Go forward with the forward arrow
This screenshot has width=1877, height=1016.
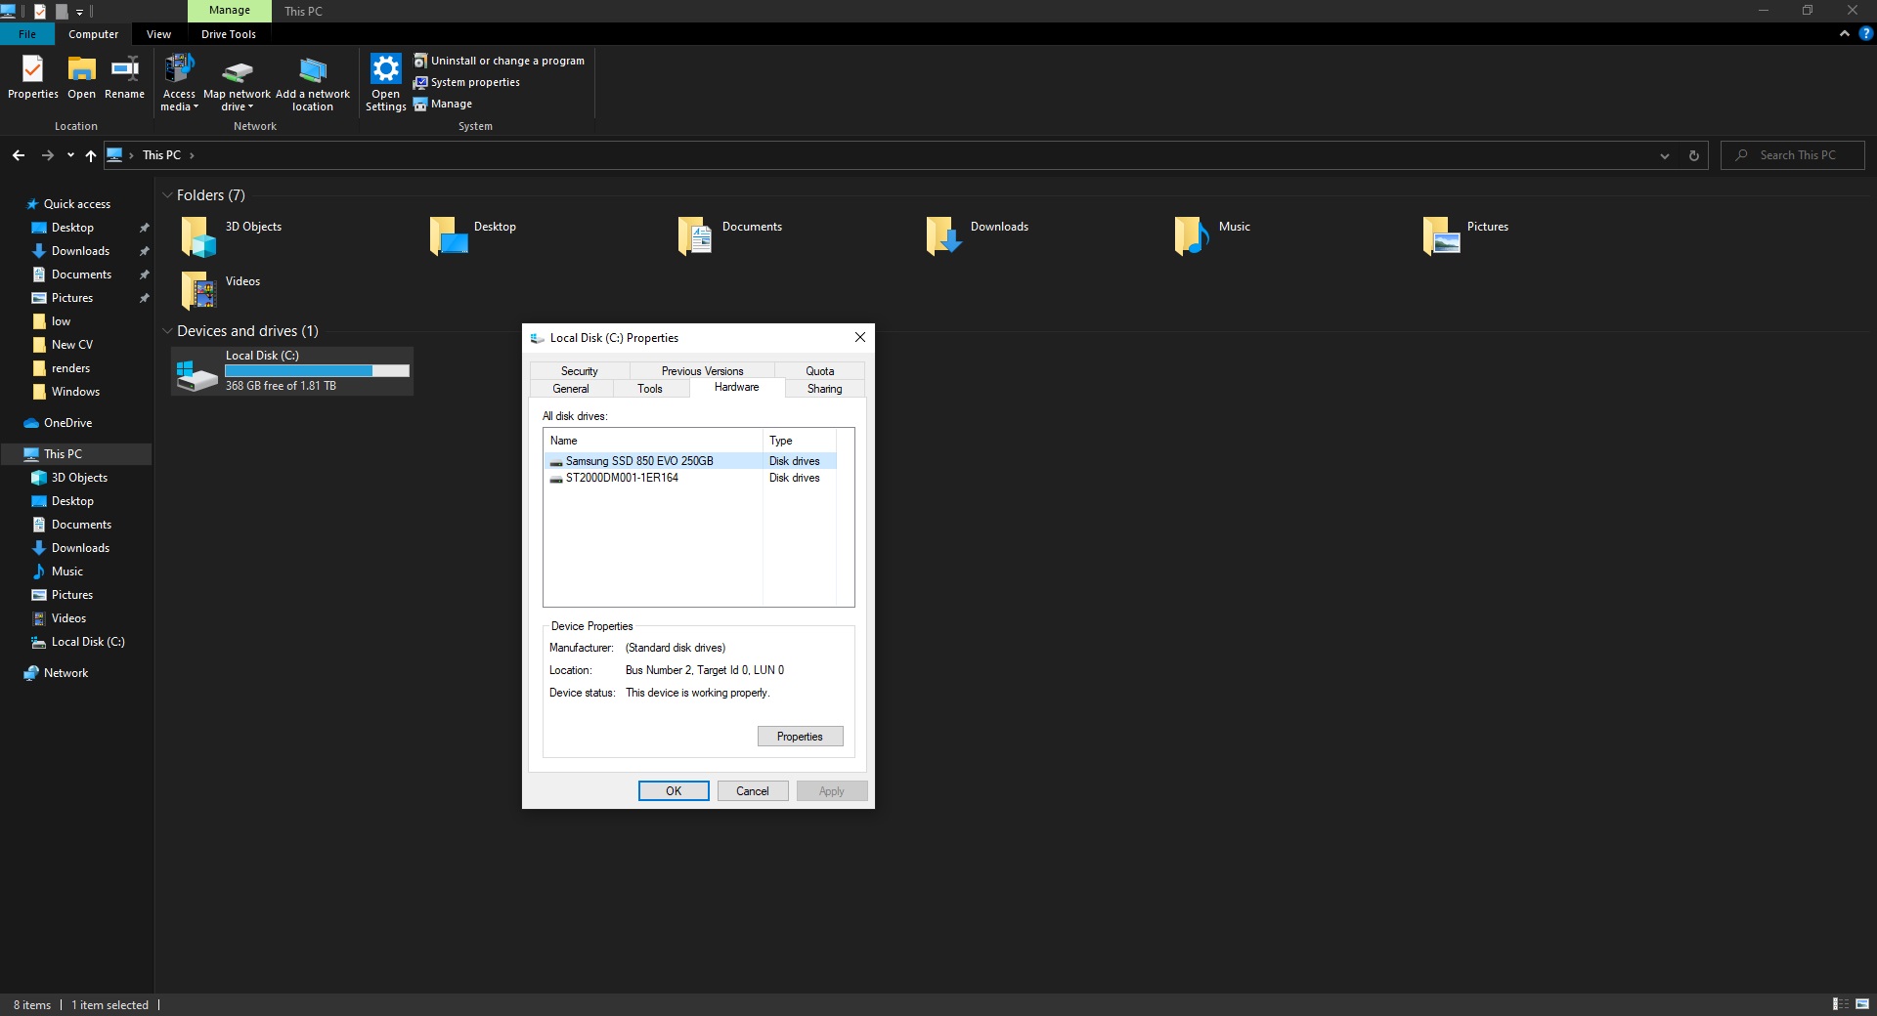[x=47, y=155]
